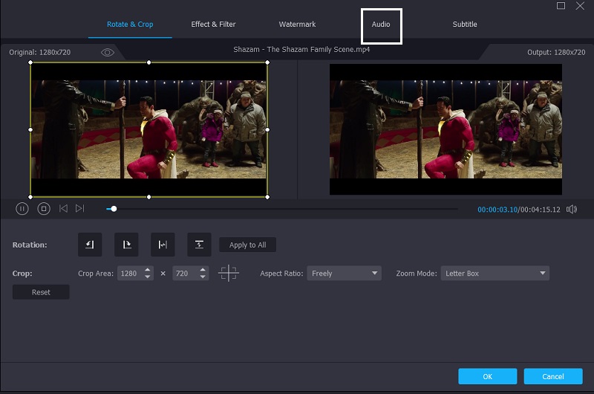Switch to the Audio tab

[381, 25]
